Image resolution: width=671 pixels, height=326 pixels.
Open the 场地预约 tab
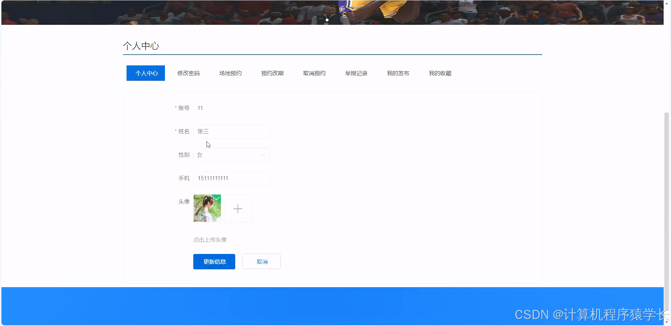click(230, 73)
